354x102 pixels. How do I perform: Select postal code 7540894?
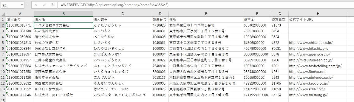click(x=160, y=66)
